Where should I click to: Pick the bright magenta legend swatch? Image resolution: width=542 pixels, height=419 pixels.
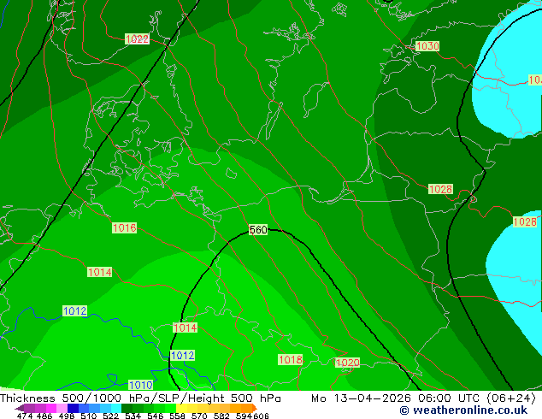tap(51, 408)
